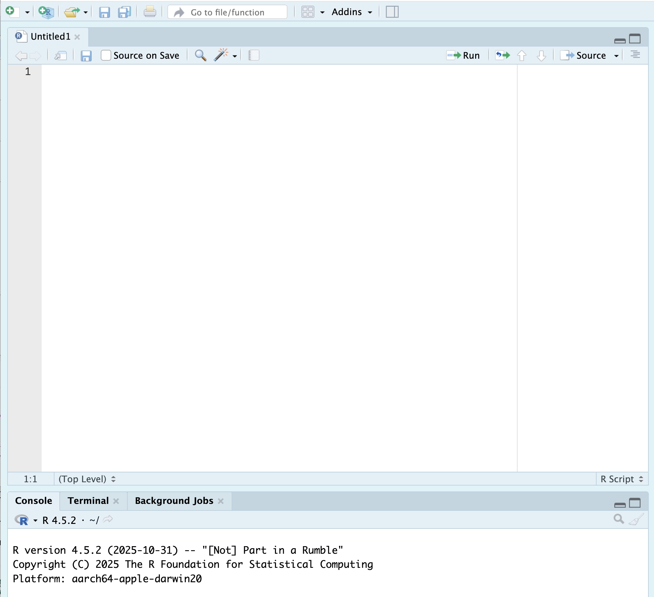Create a new RStudio project

tap(45, 11)
